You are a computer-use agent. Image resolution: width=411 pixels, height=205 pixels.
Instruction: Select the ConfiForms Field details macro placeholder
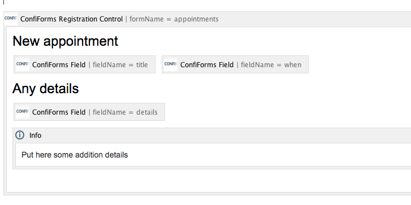(x=89, y=112)
